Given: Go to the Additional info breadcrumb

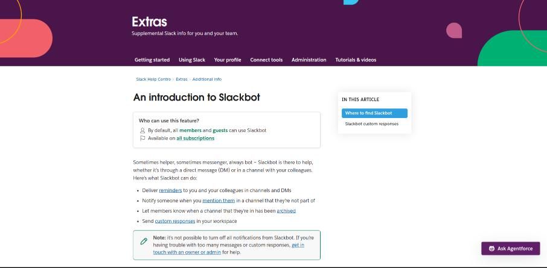Looking at the screenshot, I should pyautogui.click(x=207, y=79).
